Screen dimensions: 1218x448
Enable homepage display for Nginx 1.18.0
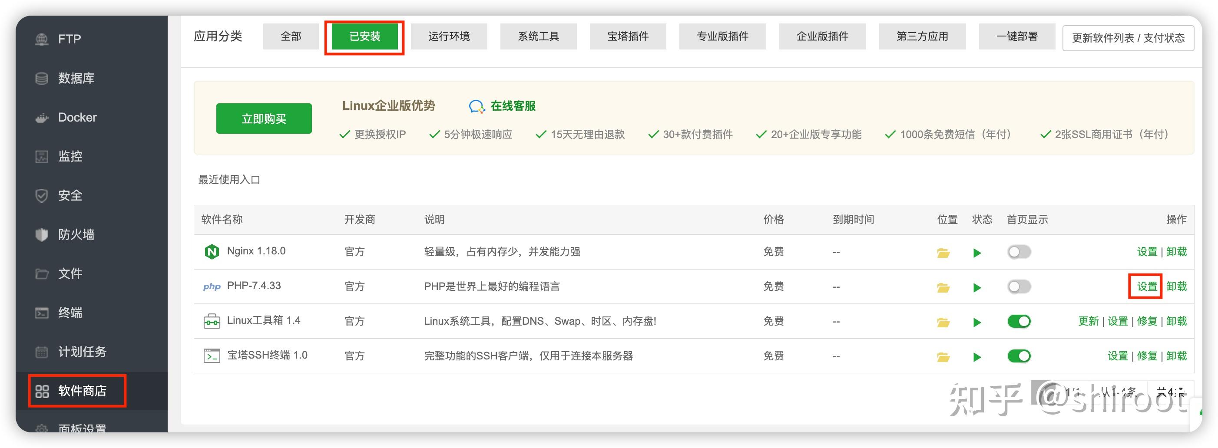pos(1019,252)
